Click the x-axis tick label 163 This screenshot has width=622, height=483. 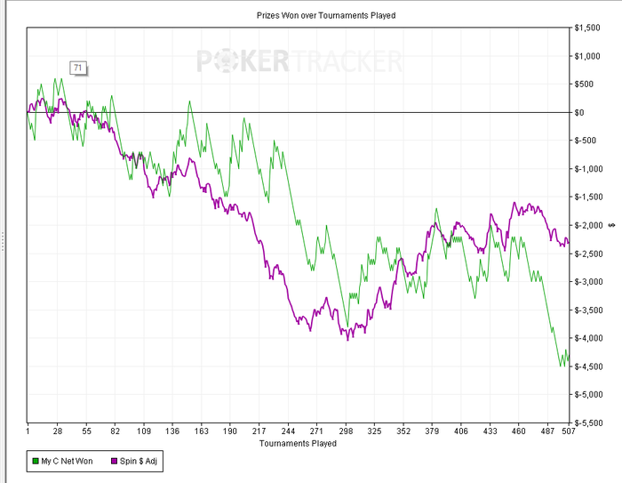click(202, 431)
